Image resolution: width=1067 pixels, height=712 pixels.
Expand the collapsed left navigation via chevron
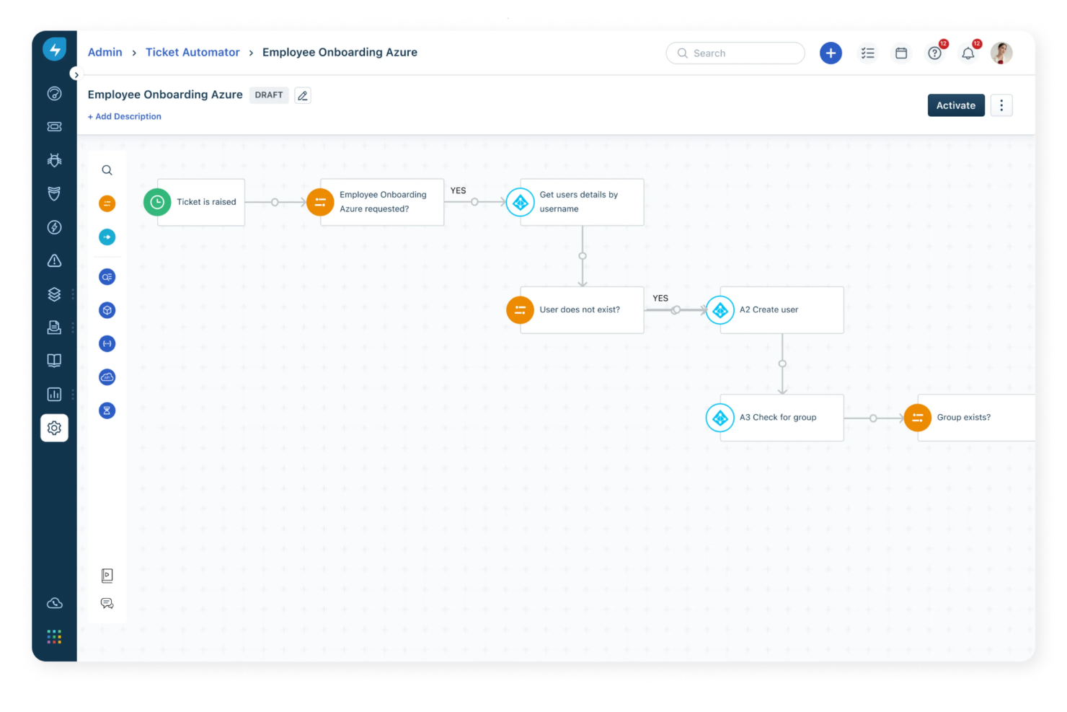tap(76, 74)
